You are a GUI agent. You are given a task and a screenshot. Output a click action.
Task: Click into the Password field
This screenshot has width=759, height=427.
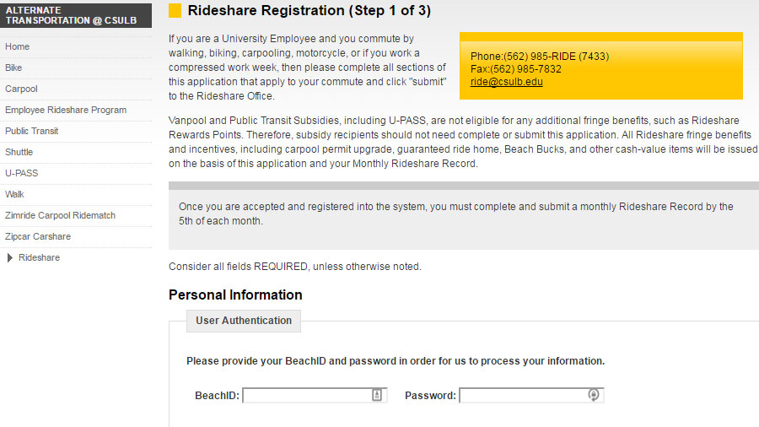pos(523,395)
